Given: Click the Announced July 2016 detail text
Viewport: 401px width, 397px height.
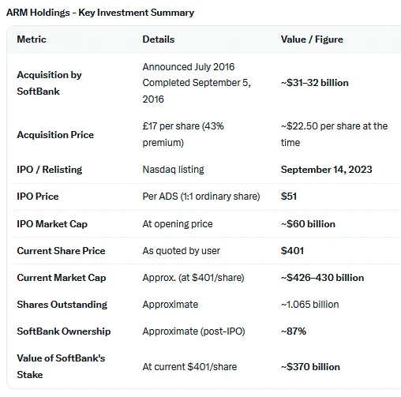Looking at the screenshot, I should point(189,67).
